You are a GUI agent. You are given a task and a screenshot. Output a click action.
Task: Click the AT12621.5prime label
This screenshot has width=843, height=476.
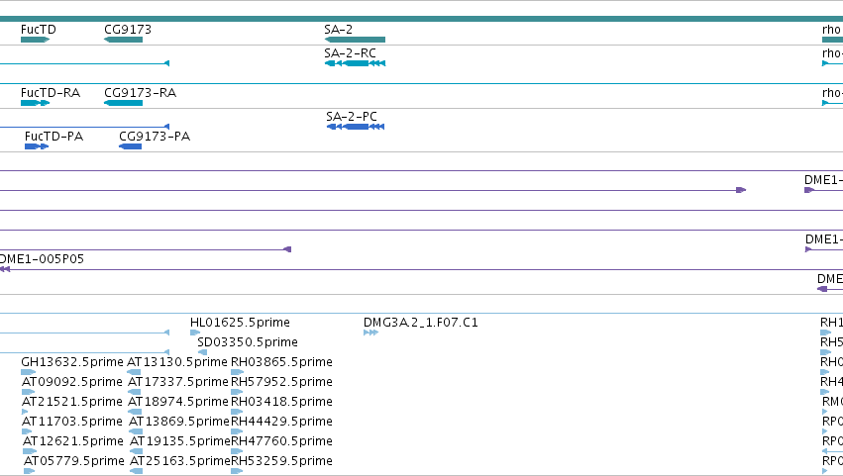(73, 441)
